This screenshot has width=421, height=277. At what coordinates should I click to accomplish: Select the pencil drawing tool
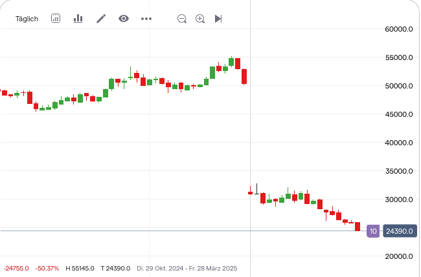coord(101,19)
